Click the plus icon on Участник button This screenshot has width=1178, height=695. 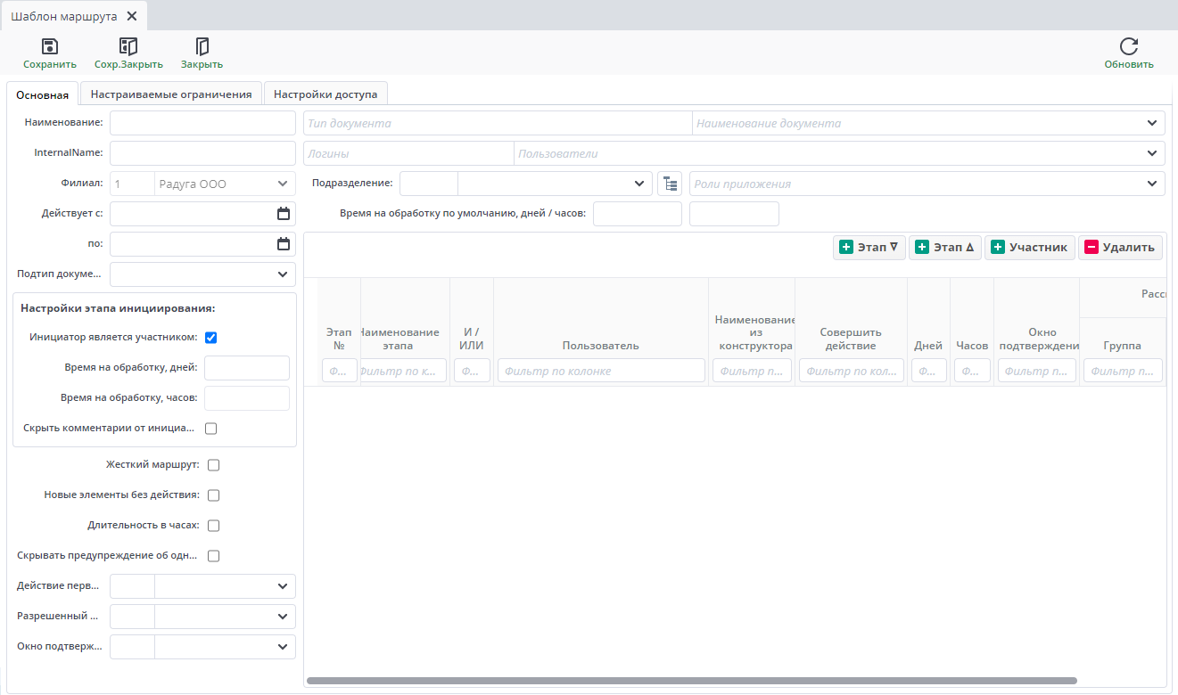pos(998,248)
